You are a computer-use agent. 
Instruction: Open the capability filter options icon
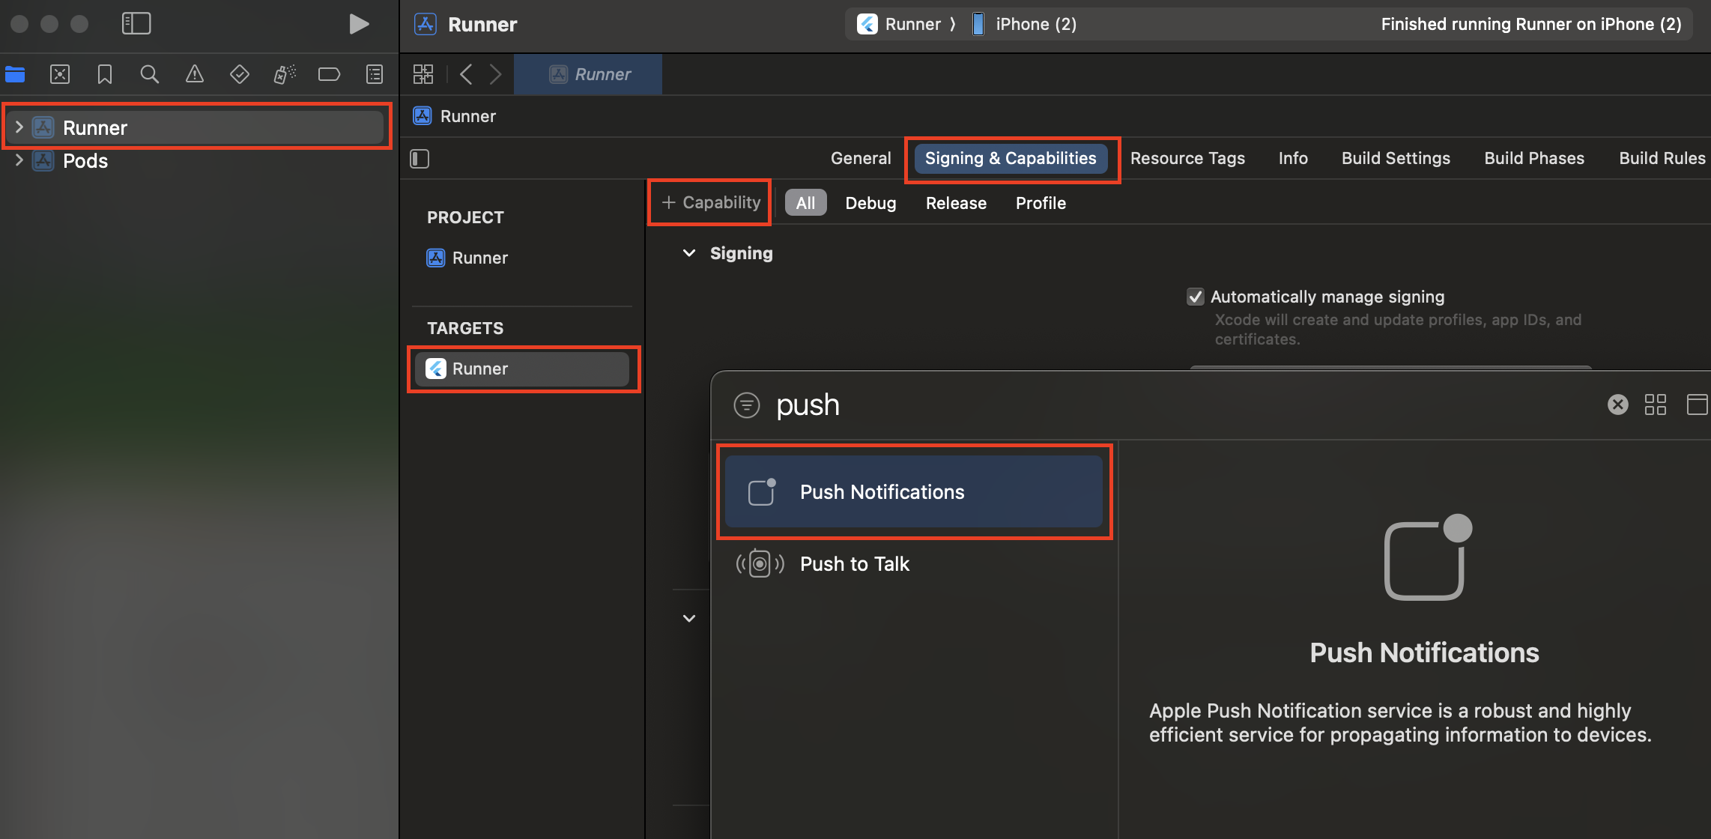[x=747, y=405]
